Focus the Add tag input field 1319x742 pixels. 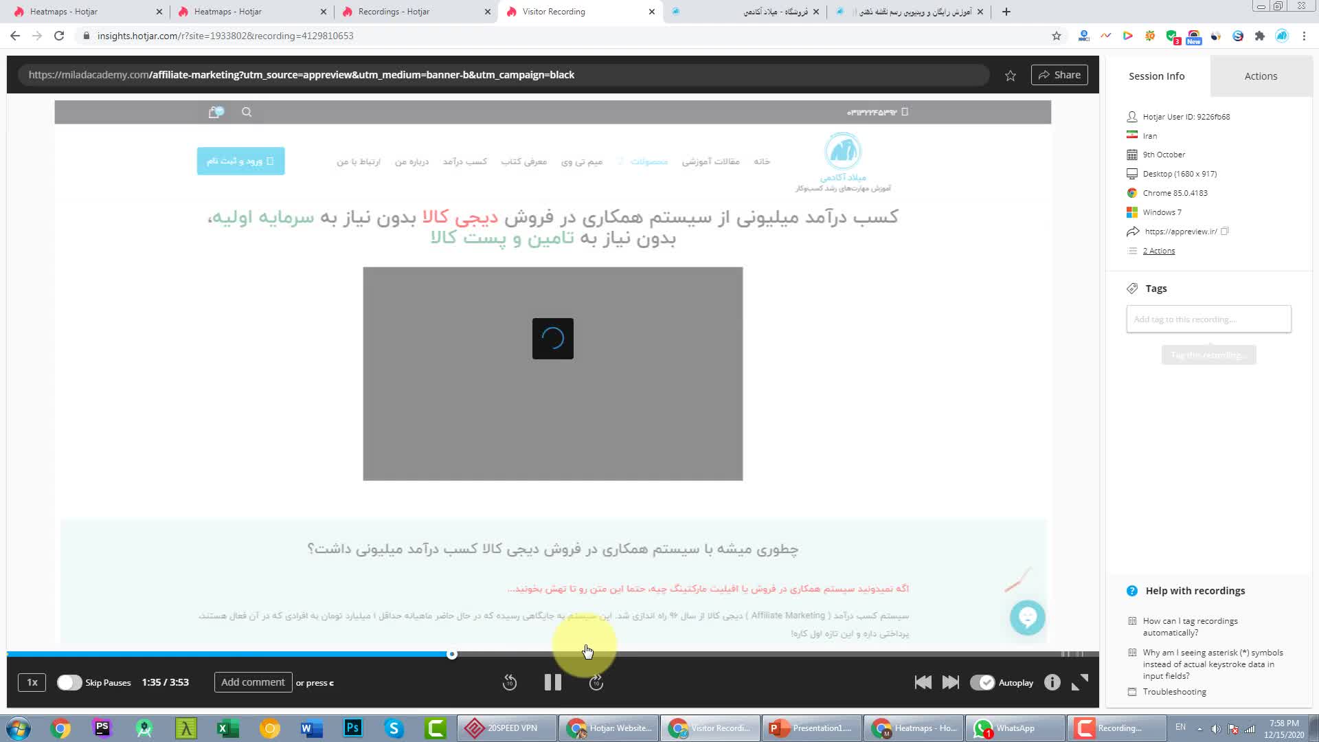click(1208, 319)
